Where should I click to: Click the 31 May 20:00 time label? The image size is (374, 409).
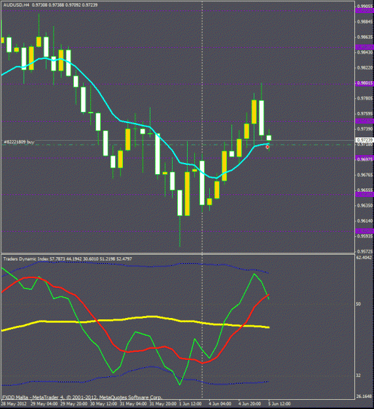point(163,404)
